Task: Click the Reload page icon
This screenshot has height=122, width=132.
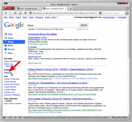Action: pyautogui.click(x=20, y=13)
